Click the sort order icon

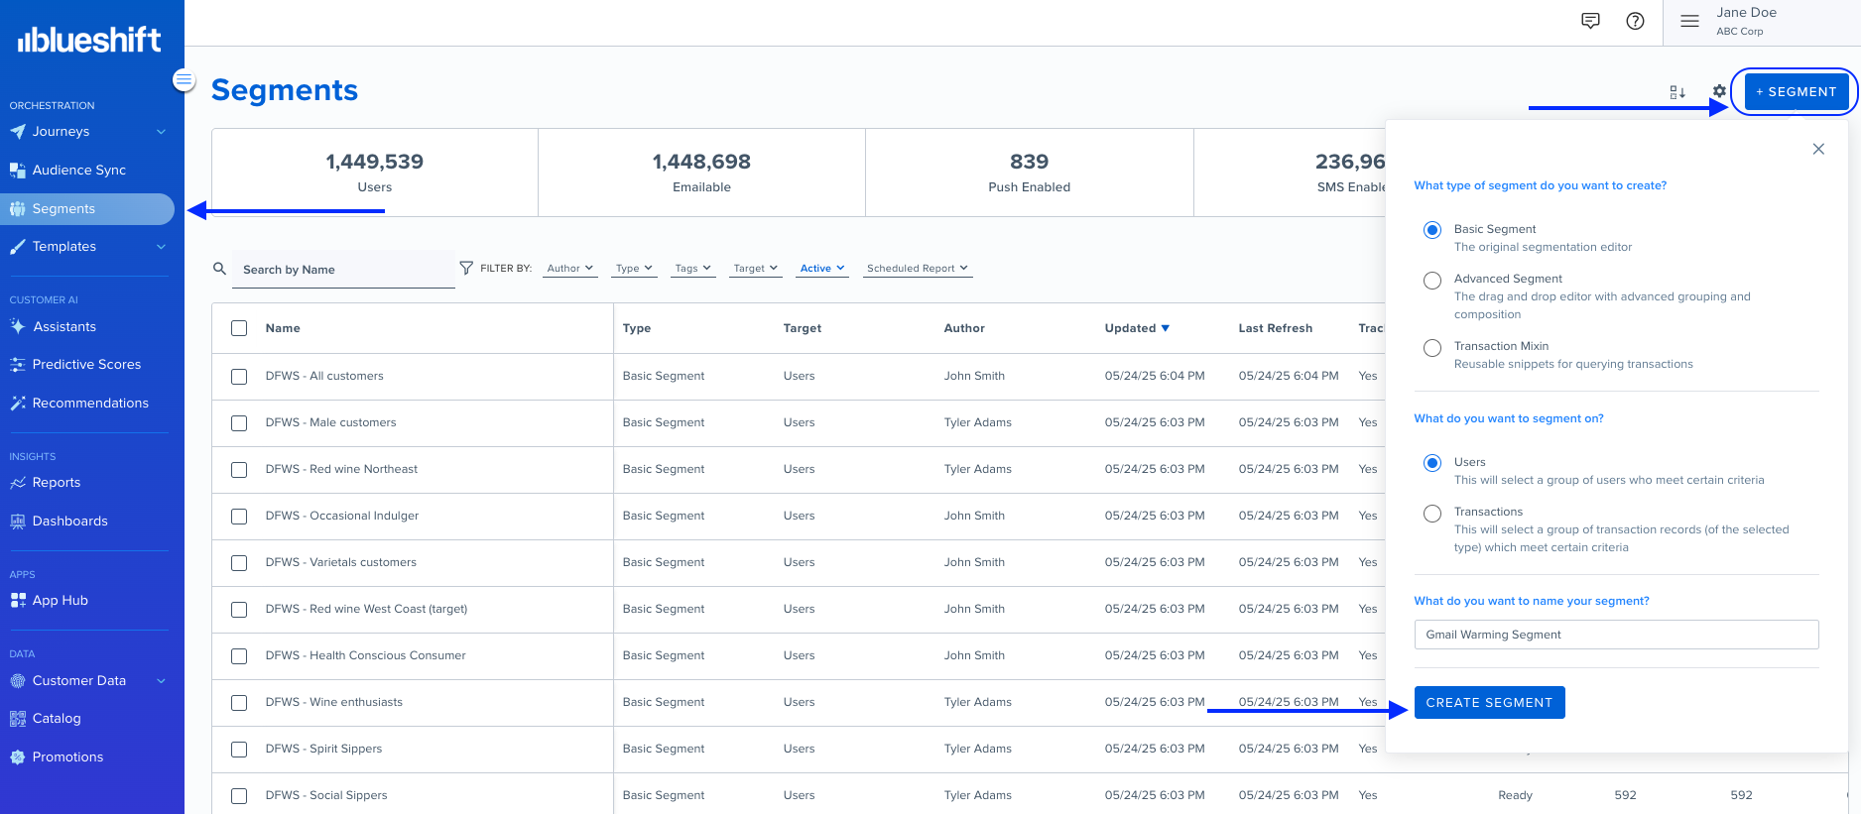[1677, 92]
